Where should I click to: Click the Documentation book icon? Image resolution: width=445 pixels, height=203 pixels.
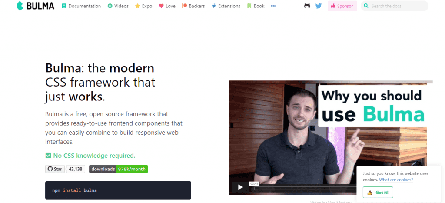[64, 6]
